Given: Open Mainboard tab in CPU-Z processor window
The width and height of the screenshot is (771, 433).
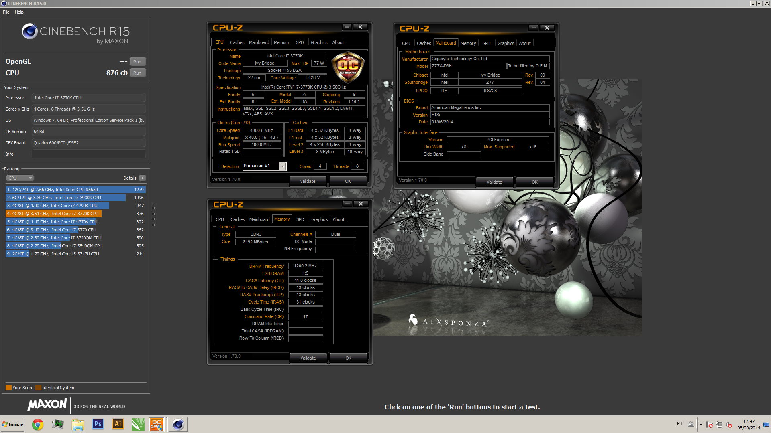Looking at the screenshot, I should [259, 42].
